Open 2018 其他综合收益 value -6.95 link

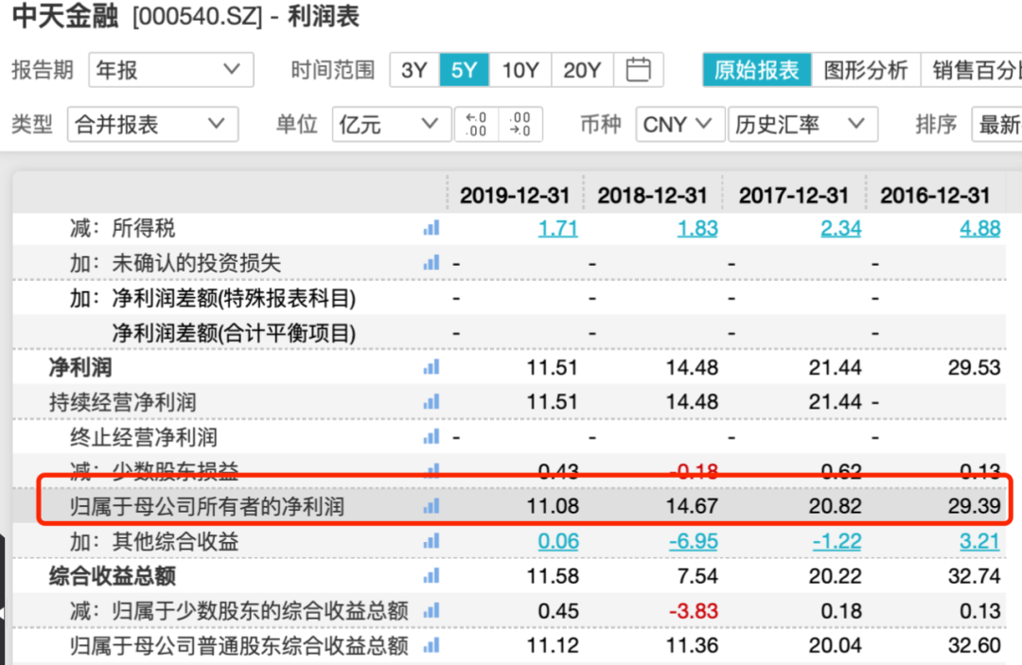694,541
